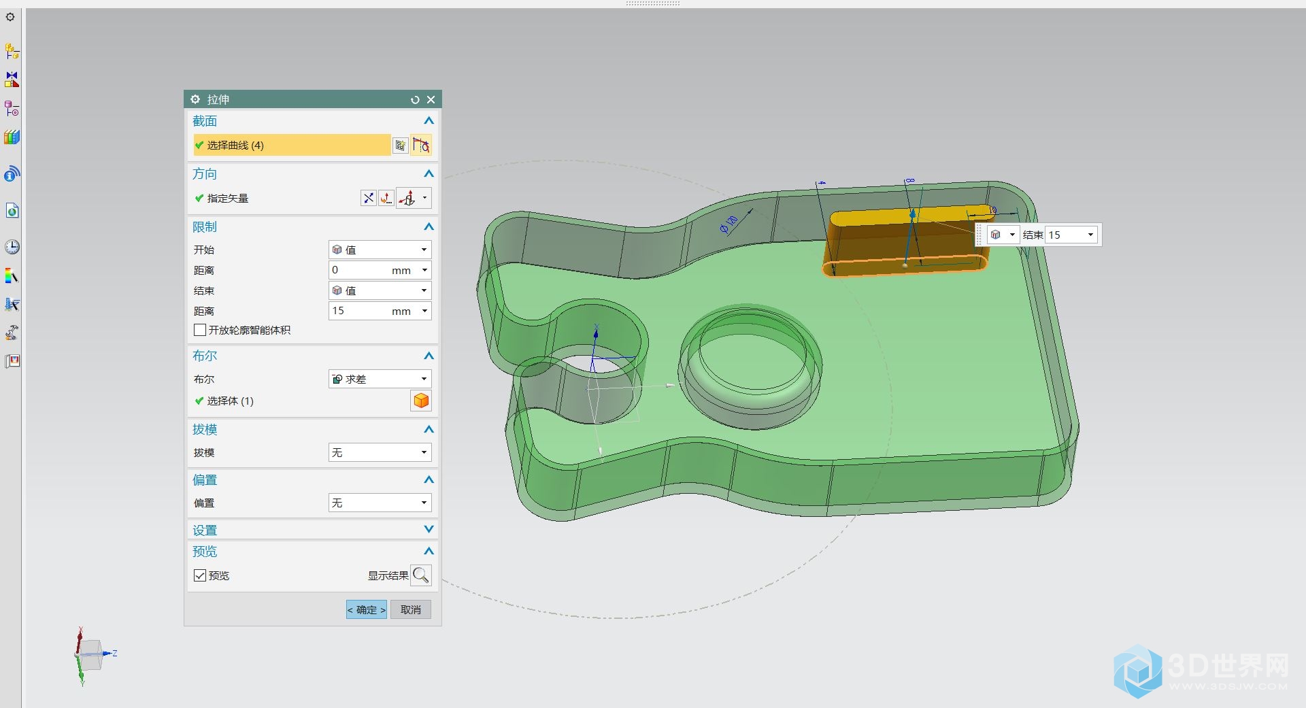Open the Process Studio sidebar icon
The height and width of the screenshot is (708, 1306).
point(12,304)
